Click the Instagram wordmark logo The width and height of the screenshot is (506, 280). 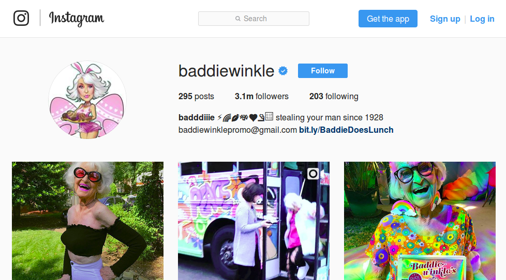click(77, 19)
